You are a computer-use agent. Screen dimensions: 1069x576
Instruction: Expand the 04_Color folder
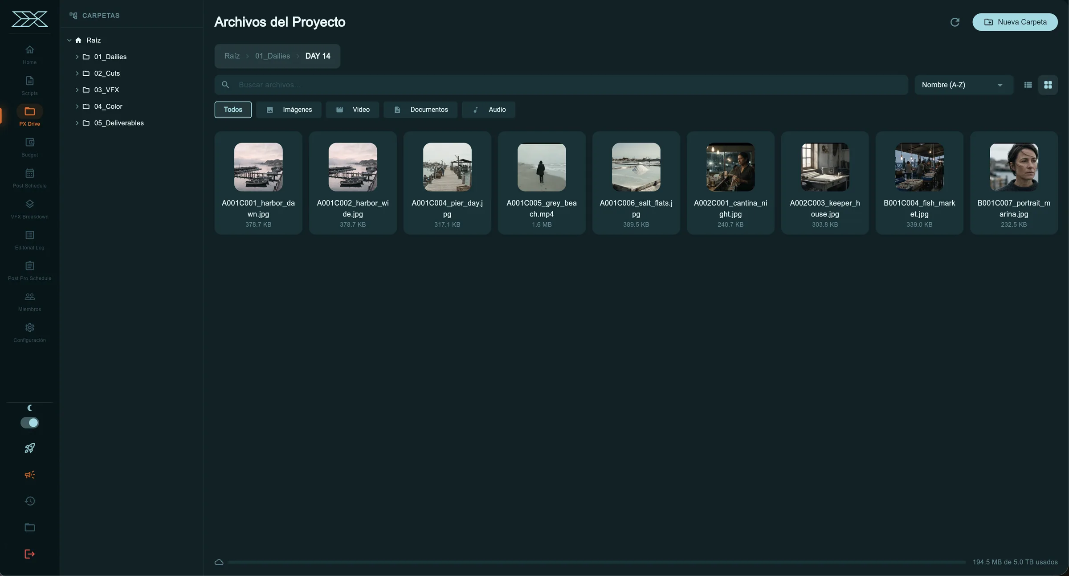click(77, 106)
